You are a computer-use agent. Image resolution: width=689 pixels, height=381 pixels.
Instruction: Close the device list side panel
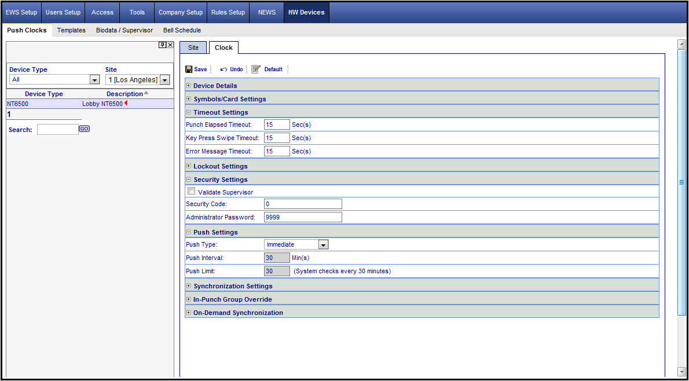pyautogui.click(x=170, y=45)
